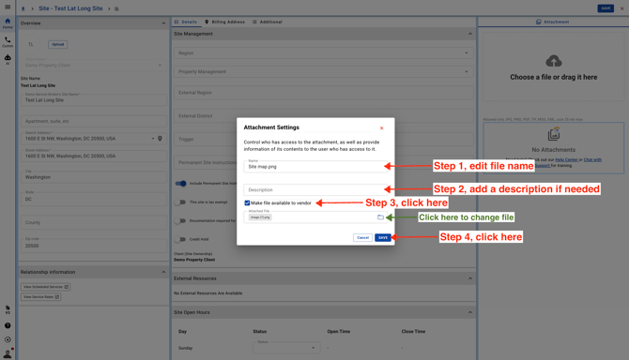This screenshot has height=360, width=629.
Task: Click Save in the Attachment Settings dialog
Action: (383, 237)
